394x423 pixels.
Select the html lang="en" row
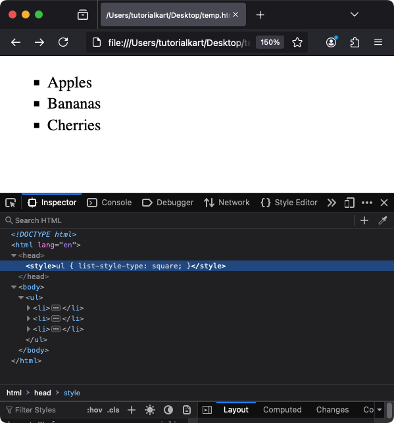pyautogui.click(x=197, y=245)
